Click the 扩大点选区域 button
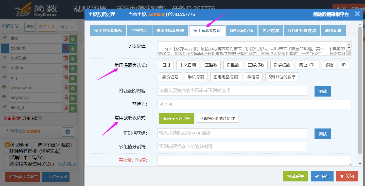The height and width of the screenshot is (186, 365). coord(56,177)
